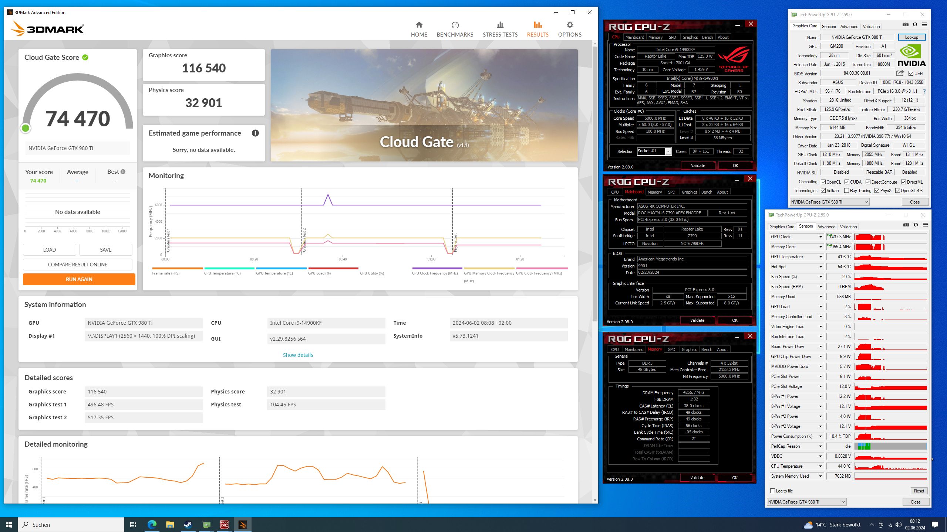Switch to the Mainboard tab in top CPU-Z window

[635, 37]
